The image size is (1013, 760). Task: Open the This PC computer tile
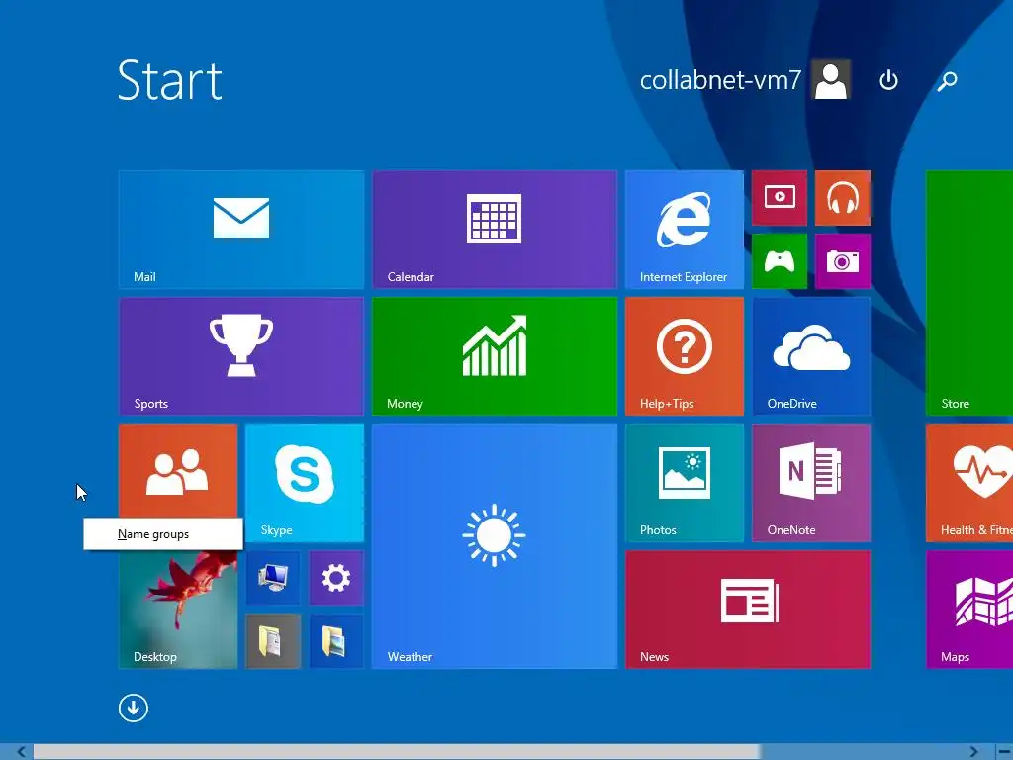click(273, 578)
